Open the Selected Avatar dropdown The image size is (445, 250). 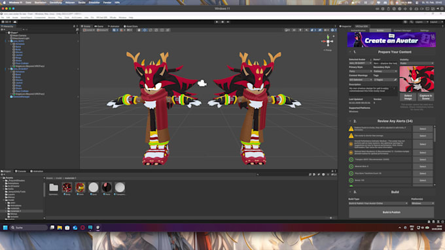click(x=360, y=63)
